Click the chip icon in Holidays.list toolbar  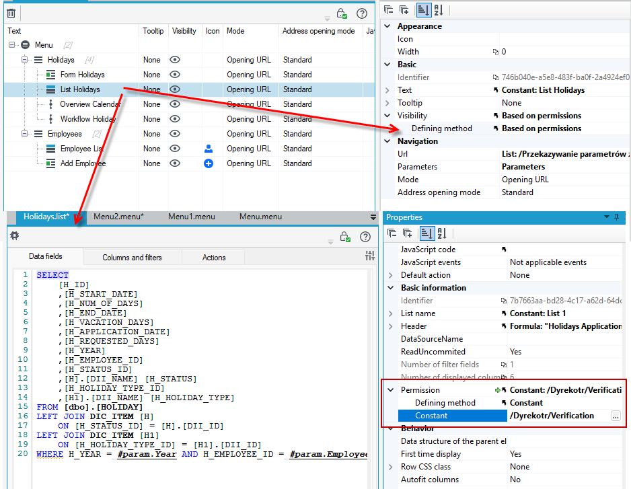(x=15, y=236)
